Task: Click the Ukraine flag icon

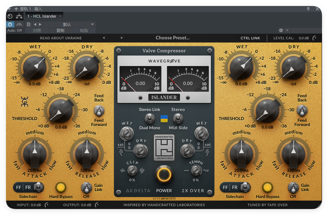Action: pyautogui.click(x=164, y=119)
